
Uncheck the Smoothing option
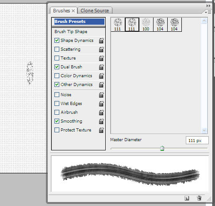pos(57,121)
